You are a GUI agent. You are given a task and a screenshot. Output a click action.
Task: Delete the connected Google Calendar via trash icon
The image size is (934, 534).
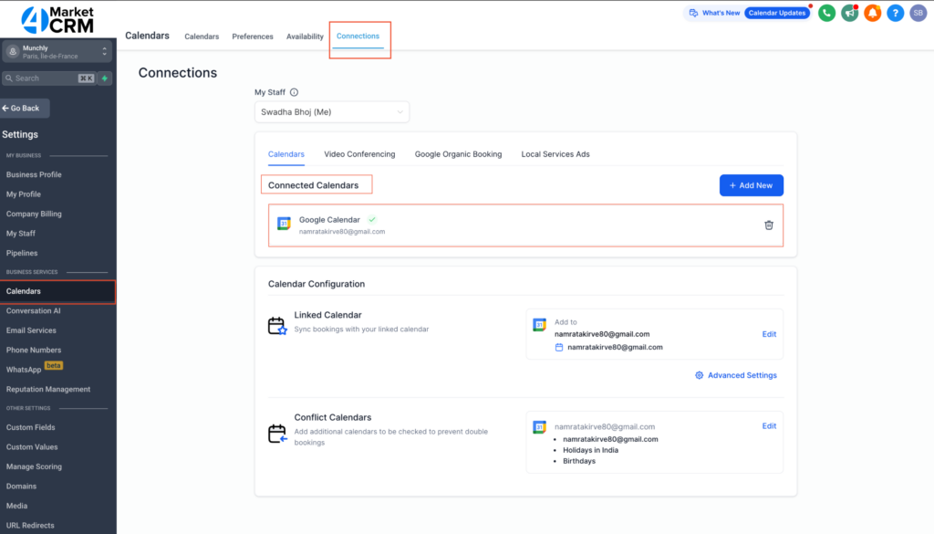[x=768, y=225]
